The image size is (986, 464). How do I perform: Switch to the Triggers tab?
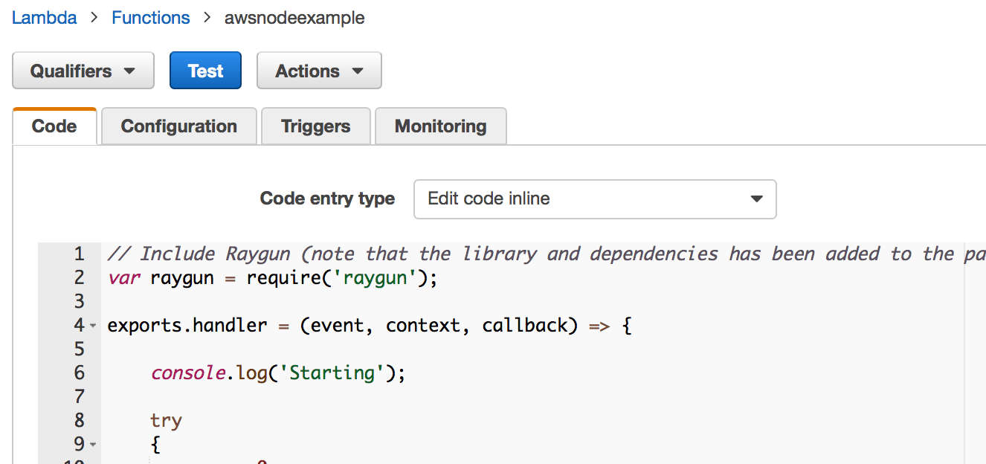point(315,126)
